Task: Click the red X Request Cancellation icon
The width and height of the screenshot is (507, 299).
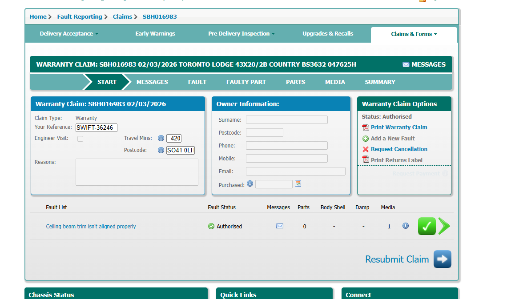Action: (x=366, y=149)
